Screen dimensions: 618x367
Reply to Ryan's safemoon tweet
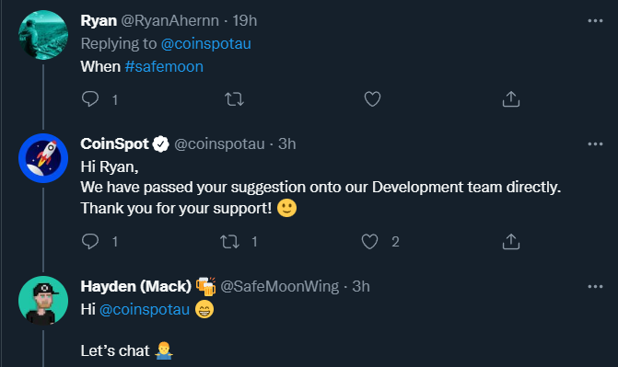click(x=90, y=99)
